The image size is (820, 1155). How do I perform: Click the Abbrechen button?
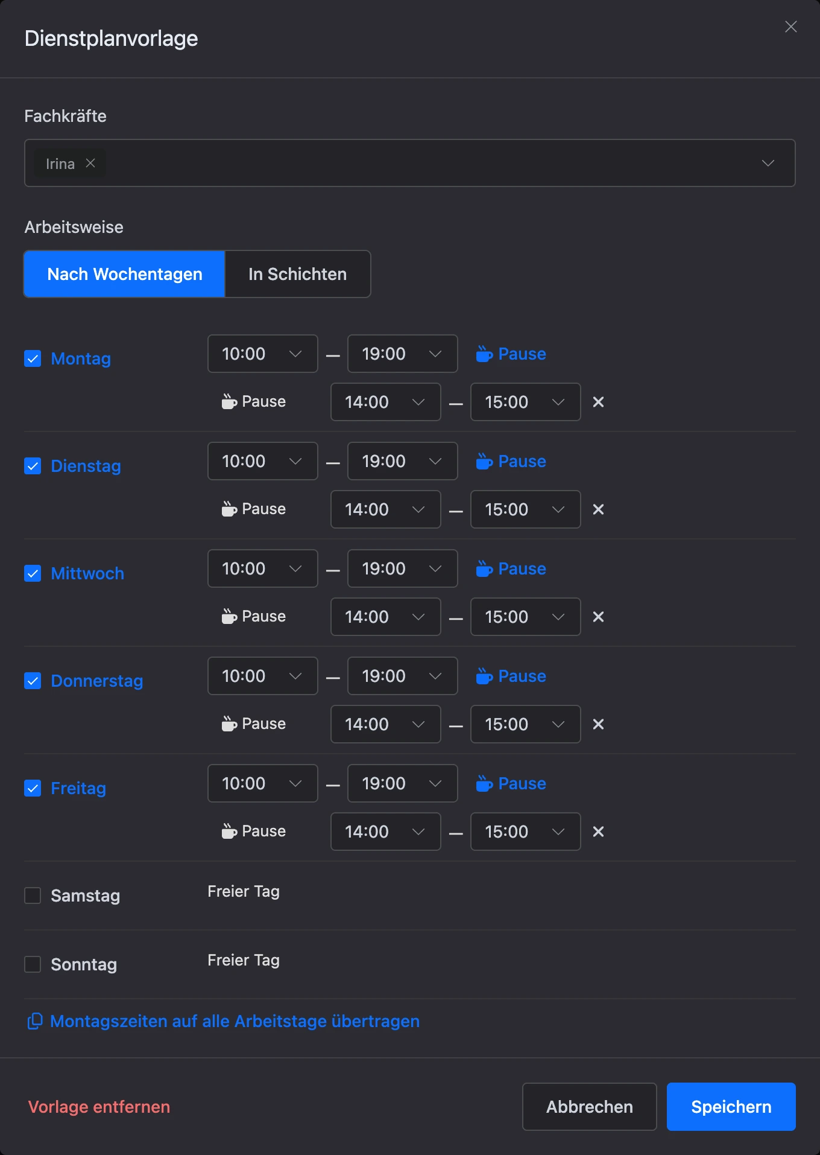tap(590, 1107)
